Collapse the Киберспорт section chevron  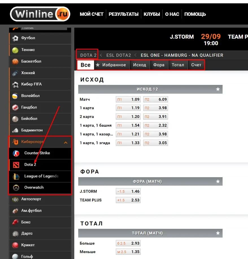point(66,142)
